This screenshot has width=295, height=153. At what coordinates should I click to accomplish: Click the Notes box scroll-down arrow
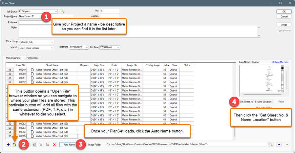(x=259, y=35)
